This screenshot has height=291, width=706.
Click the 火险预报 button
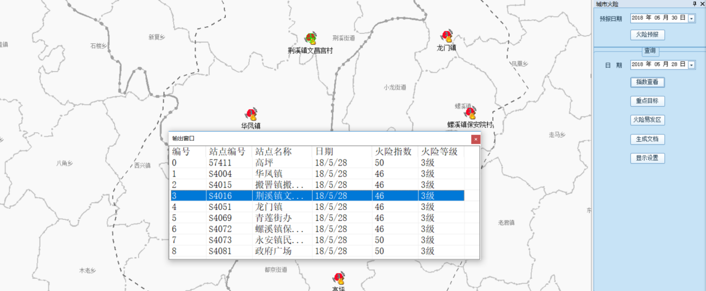coord(647,34)
